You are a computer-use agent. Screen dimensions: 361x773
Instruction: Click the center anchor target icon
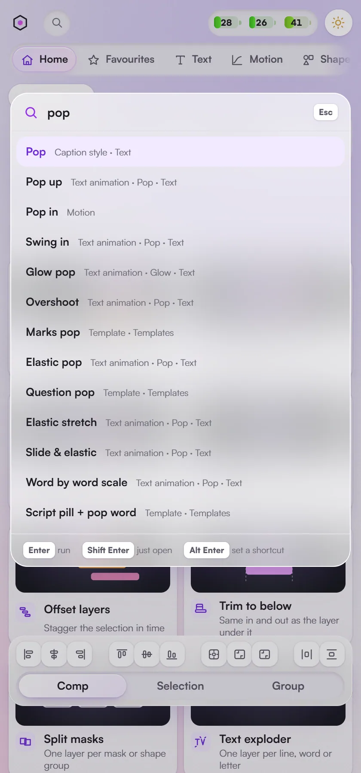click(214, 654)
